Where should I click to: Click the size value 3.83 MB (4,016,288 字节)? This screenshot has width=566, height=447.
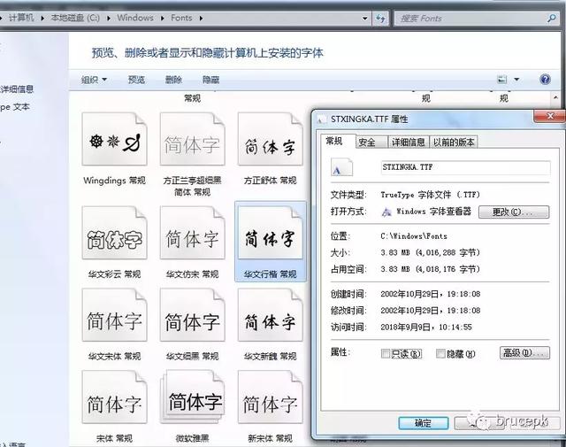tap(430, 253)
